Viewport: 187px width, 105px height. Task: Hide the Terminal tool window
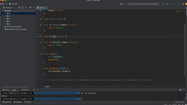coord(184,90)
